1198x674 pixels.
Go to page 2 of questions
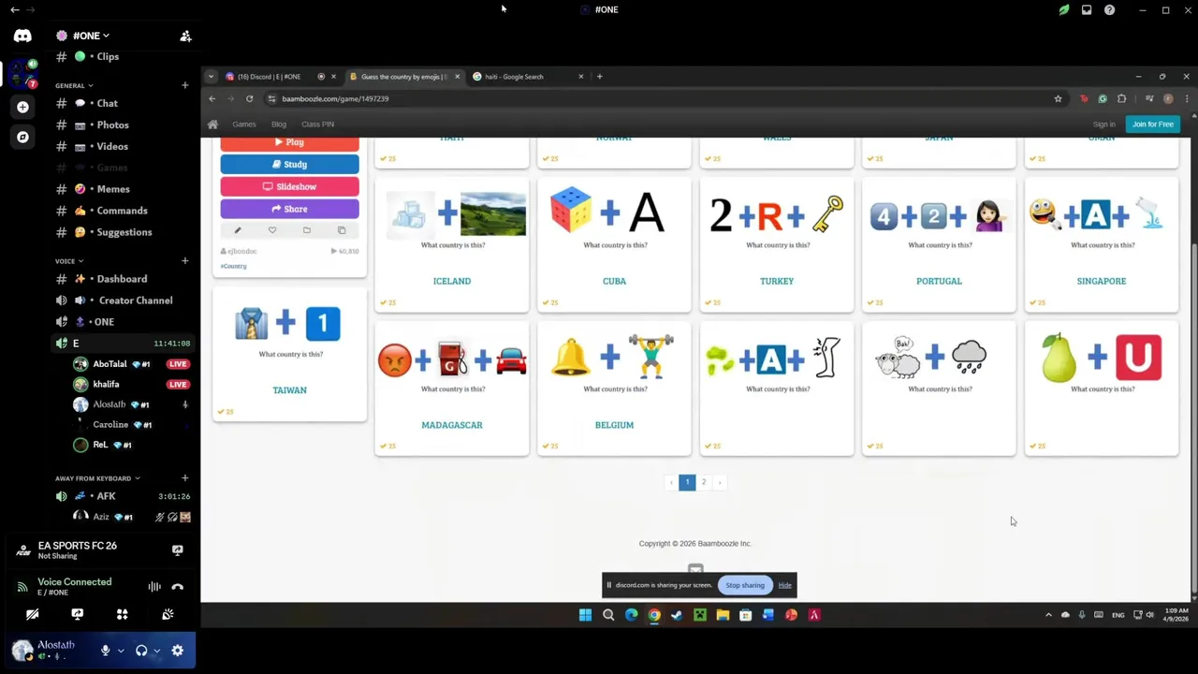coord(704,482)
